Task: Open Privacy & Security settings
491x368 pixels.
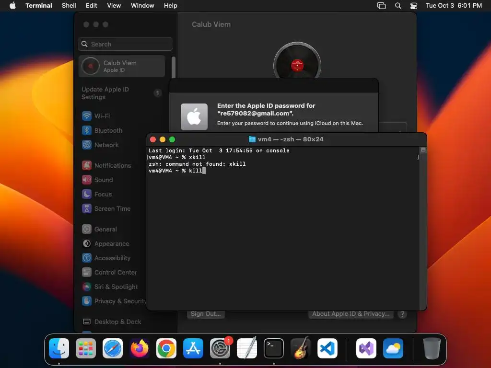Action: pos(113,301)
